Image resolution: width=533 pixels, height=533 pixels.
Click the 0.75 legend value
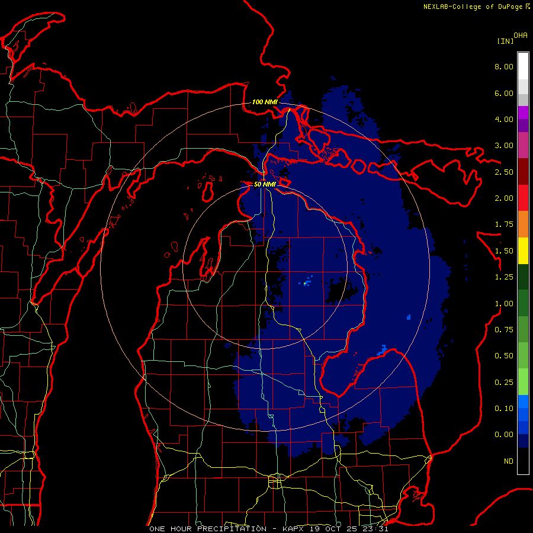point(504,330)
